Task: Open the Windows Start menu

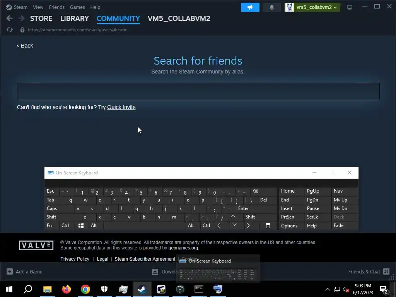Action: click(9, 289)
